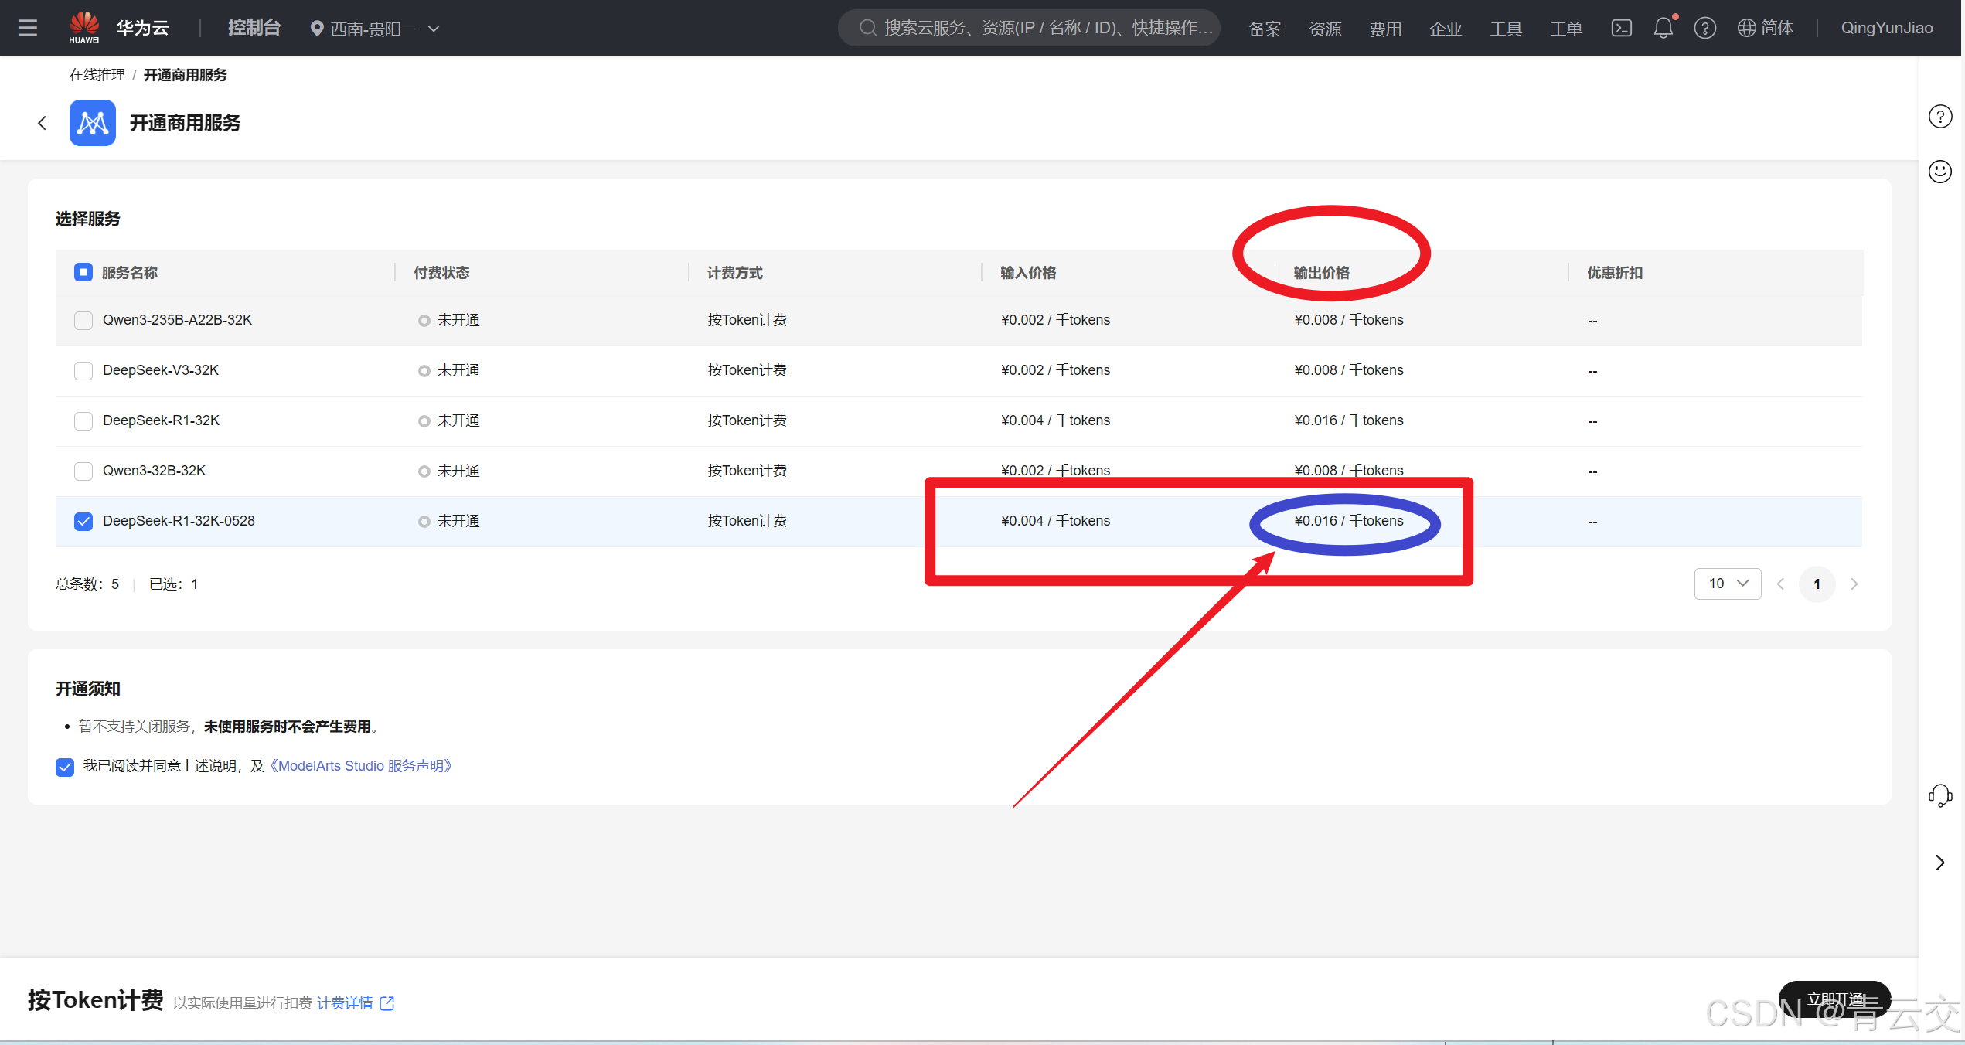Check the DeepSeek-V3-32K checkbox
The image size is (1965, 1045).
click(x=83, y=370)
